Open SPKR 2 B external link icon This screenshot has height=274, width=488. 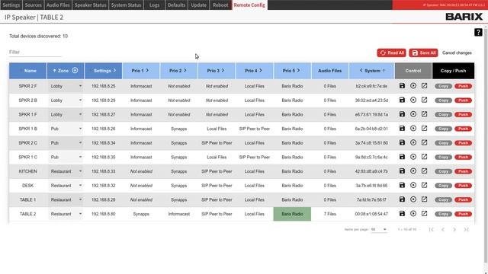pos(424,100)
